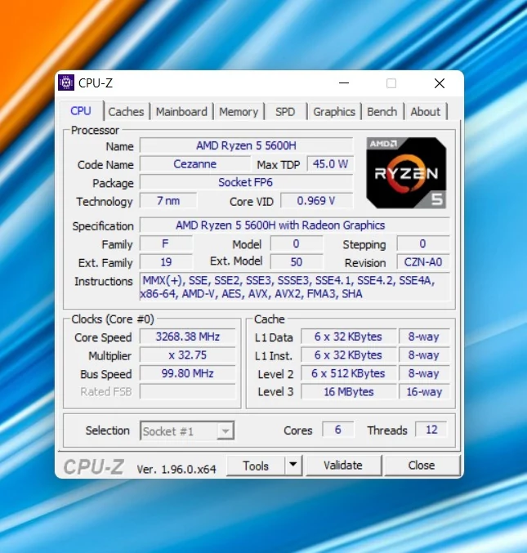527x553 pixels.
Task: Select the CPU tab
Action: (x=81, y=111)
